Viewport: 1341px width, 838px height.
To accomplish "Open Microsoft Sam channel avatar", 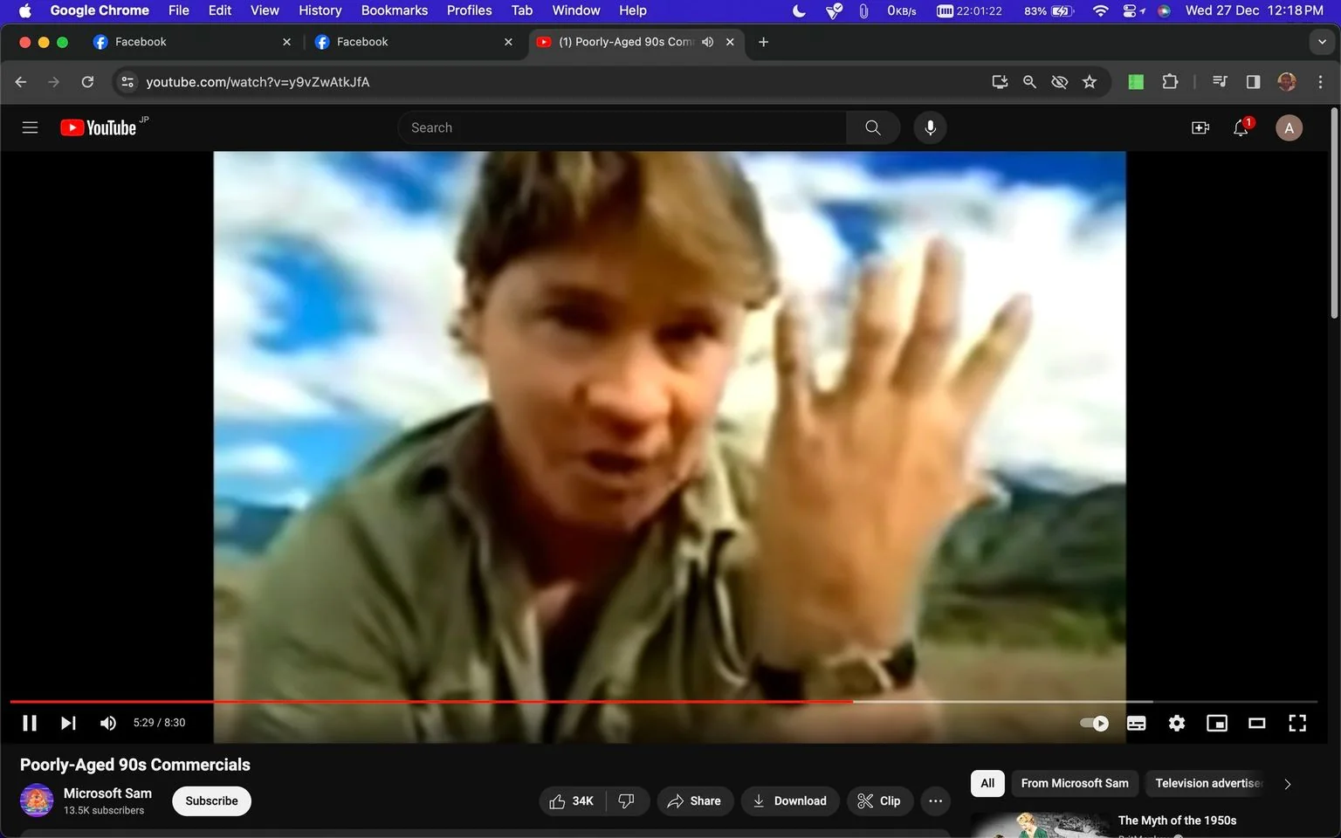I will pos(37,800).
